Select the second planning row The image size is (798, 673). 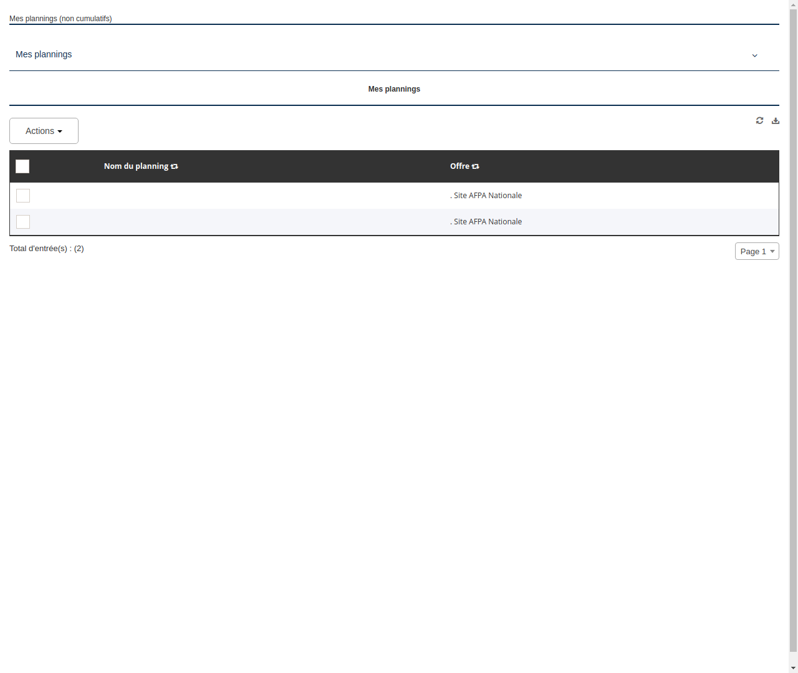[x=249, y=221]
